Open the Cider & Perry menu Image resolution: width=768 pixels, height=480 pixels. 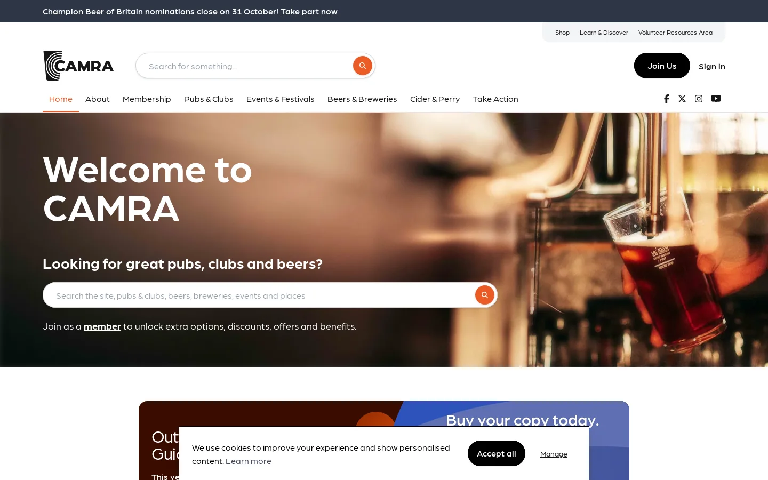click(x=435, y=99)
